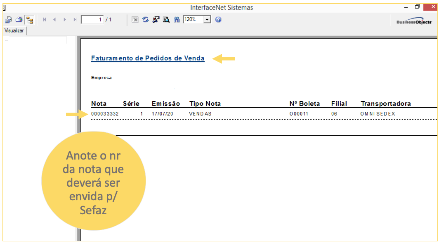The width and height of the screenshot is (439, 243).
Task: Restore the window using title bar button
Action: tap(417, 7)
